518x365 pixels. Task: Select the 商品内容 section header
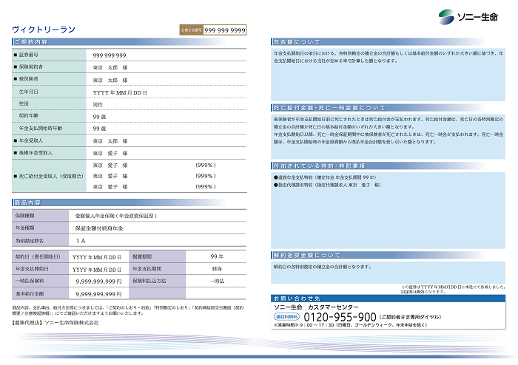pyautogui.click(x=27, y=202)
